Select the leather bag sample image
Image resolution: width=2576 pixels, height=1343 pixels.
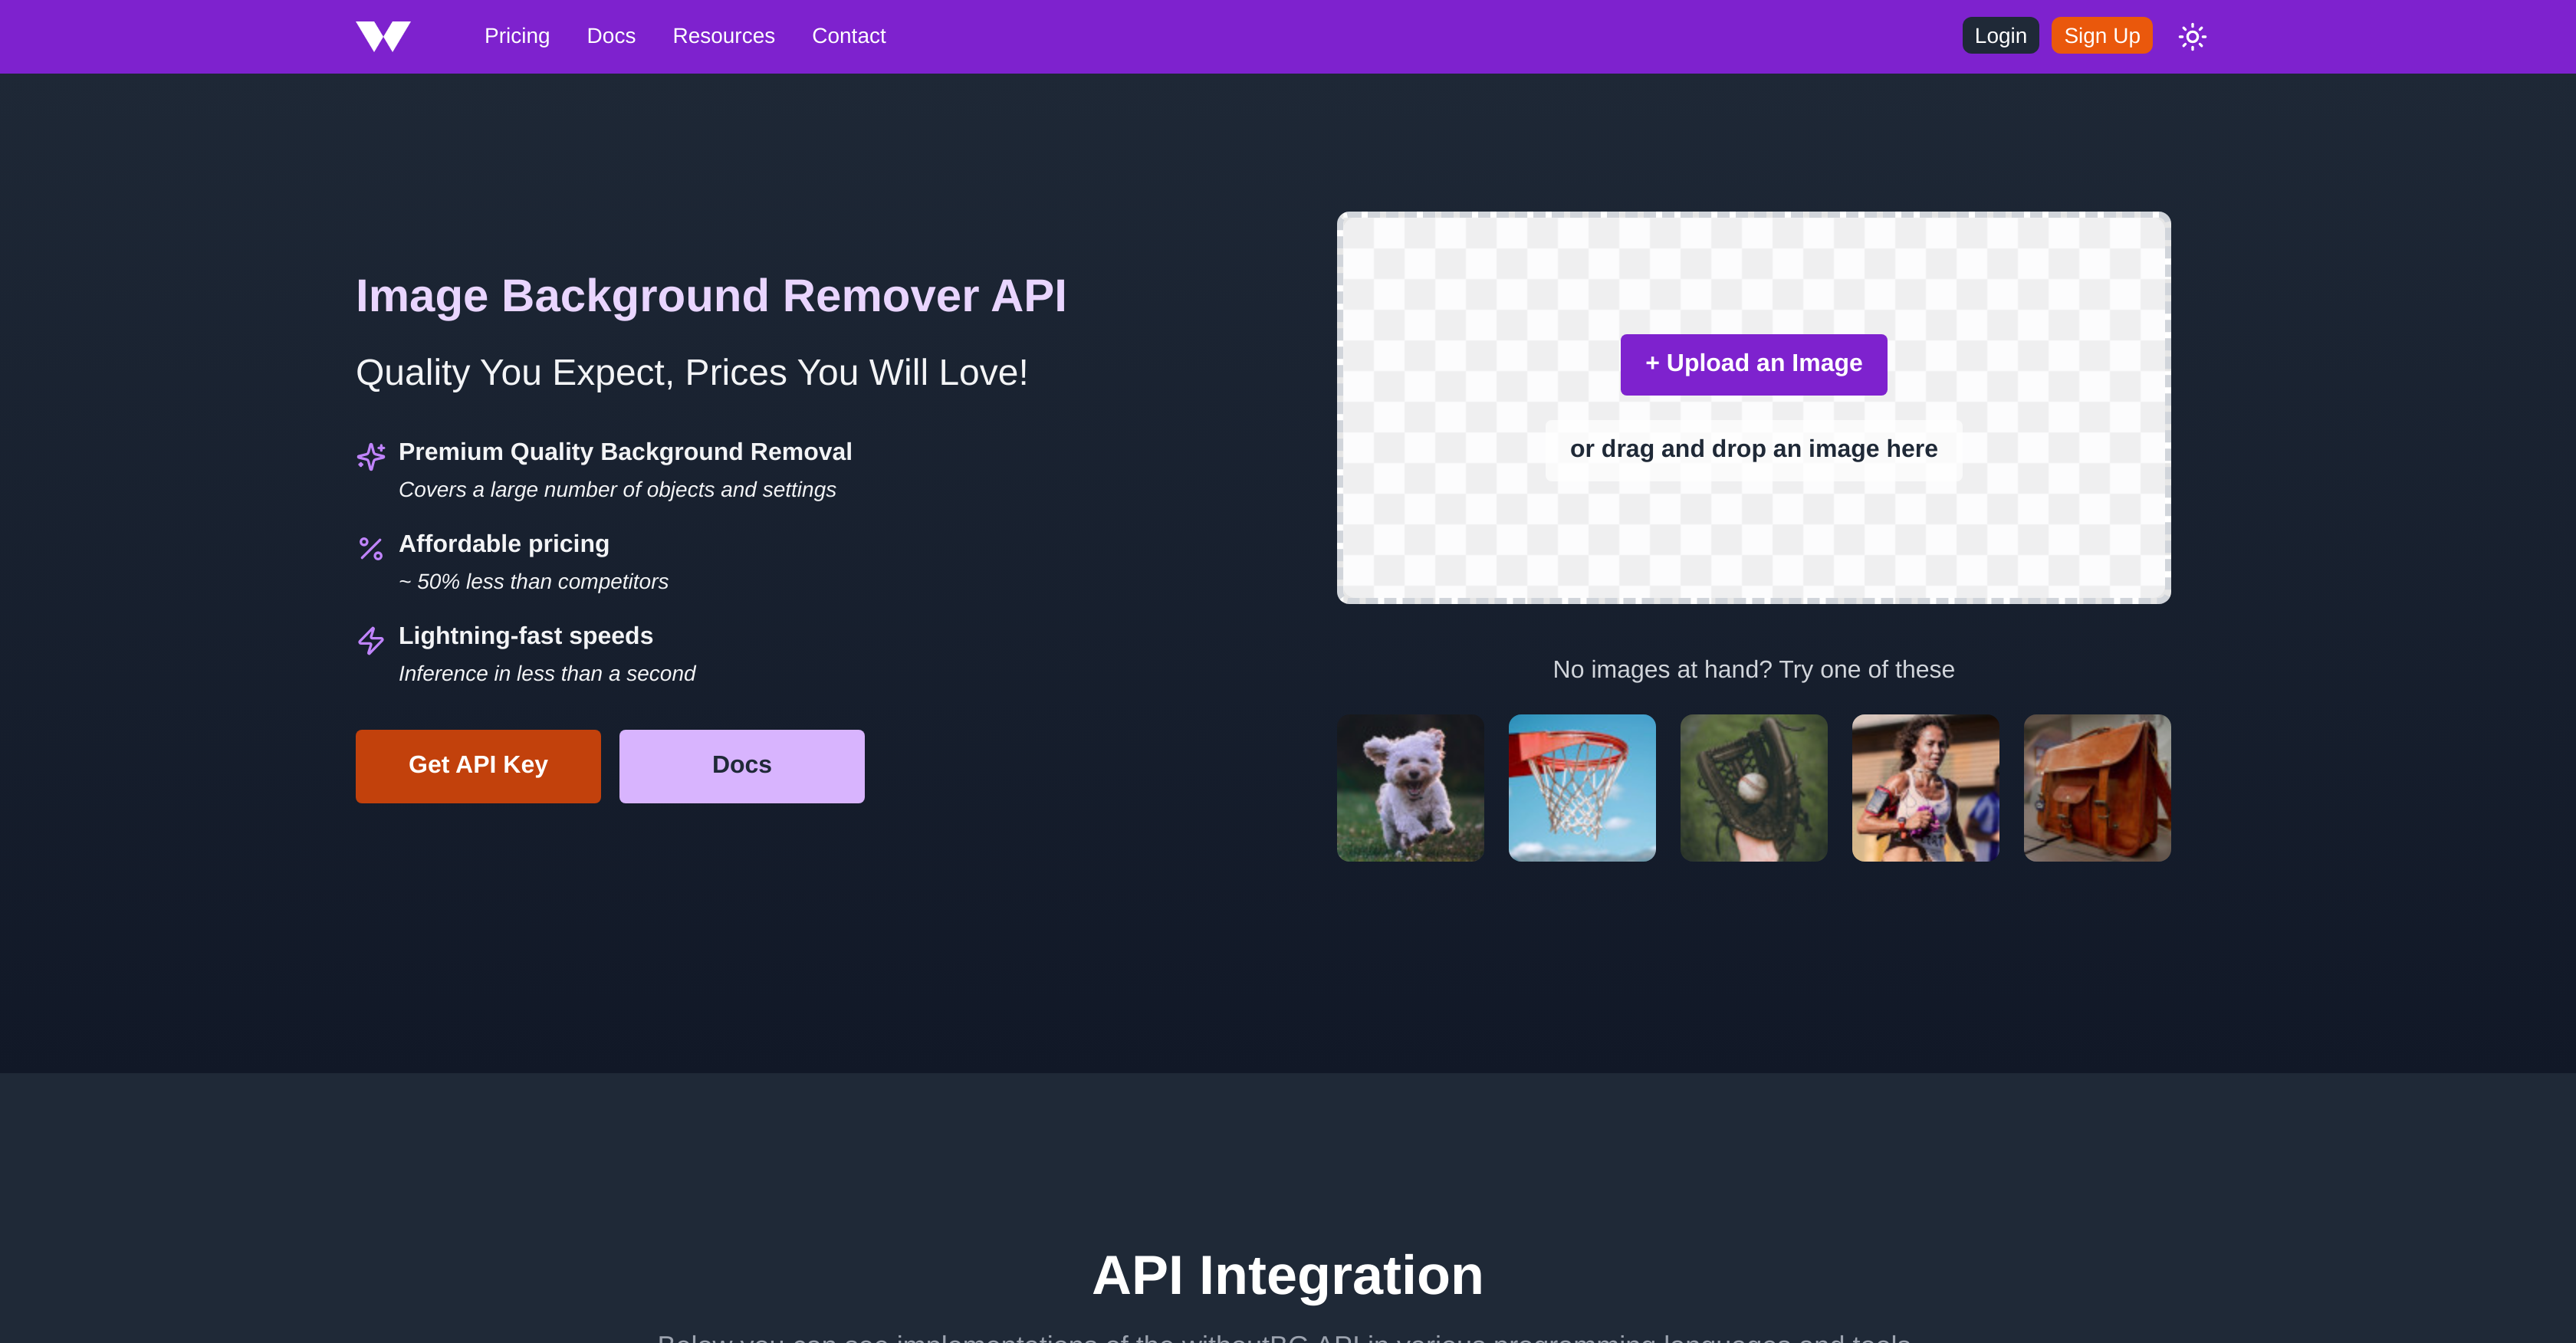click(x=2096, y=787)
